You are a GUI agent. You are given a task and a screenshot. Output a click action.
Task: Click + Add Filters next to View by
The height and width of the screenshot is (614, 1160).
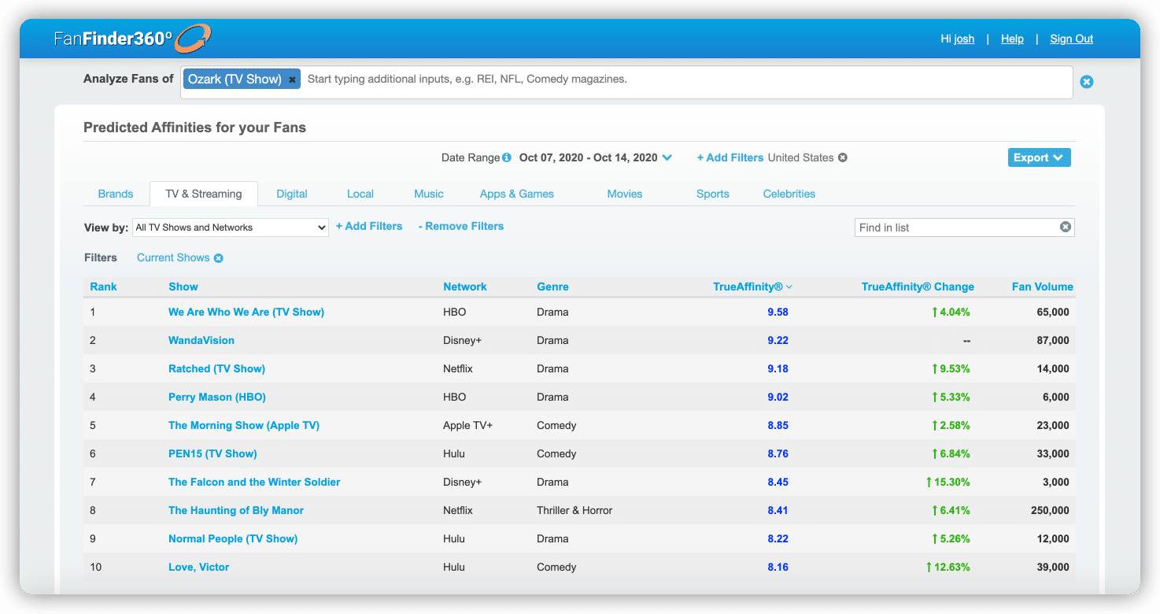pyautogui.click(x=369, y=226)
